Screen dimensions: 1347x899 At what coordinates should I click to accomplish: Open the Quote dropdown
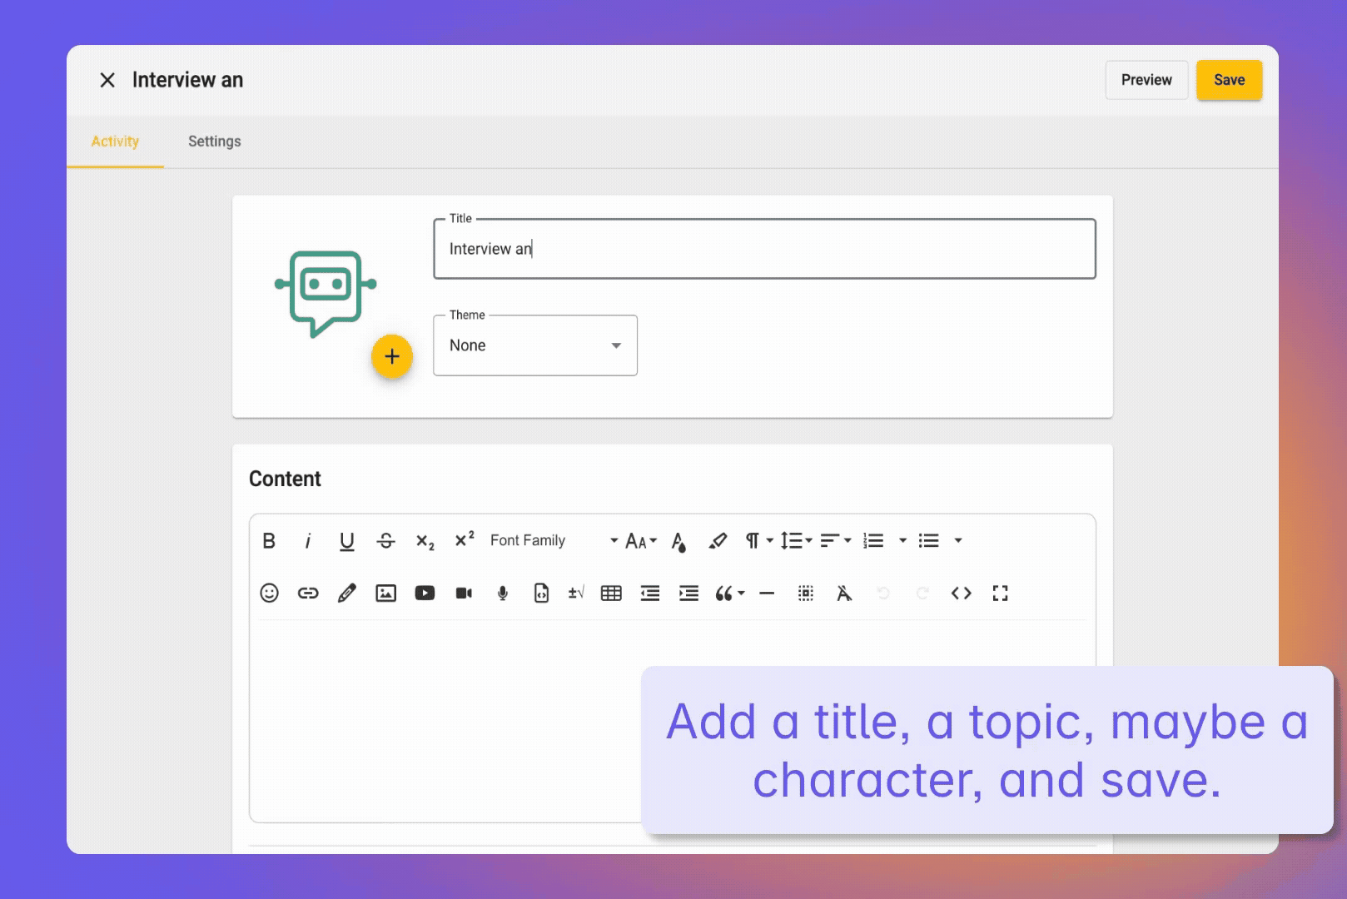point(730,594)
